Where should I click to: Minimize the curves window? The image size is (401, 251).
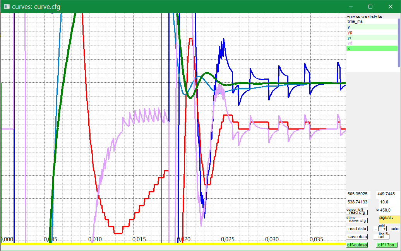click(x=351, y=7)
